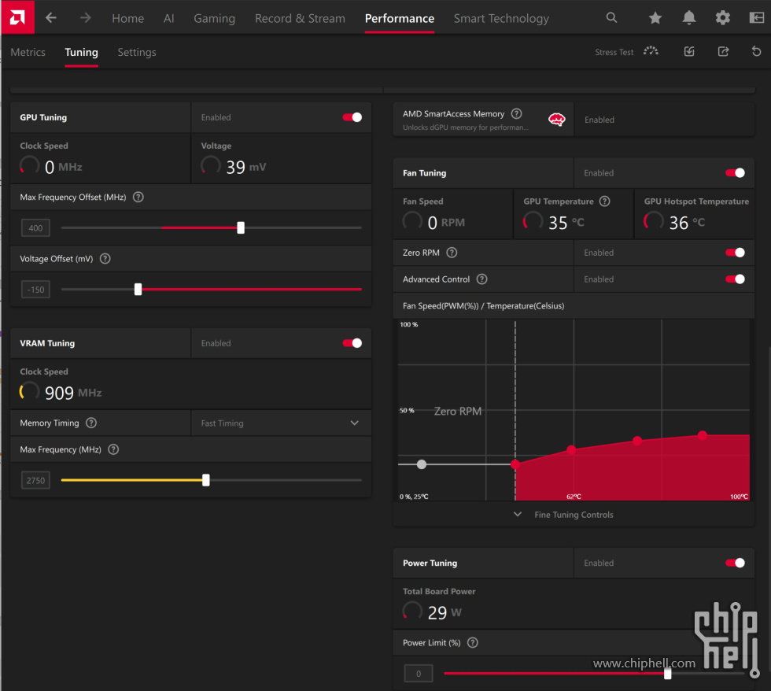Select the last fan curve point near 100°C
771x691 pixels.
702,434
